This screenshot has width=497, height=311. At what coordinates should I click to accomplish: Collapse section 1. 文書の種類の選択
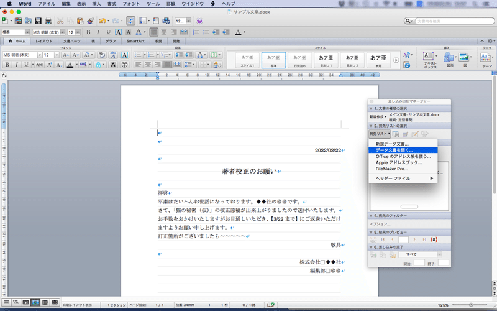(371, 108)
